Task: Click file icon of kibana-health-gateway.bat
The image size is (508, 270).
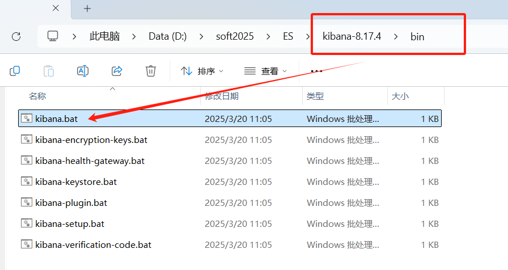Action: coord(27,161)
